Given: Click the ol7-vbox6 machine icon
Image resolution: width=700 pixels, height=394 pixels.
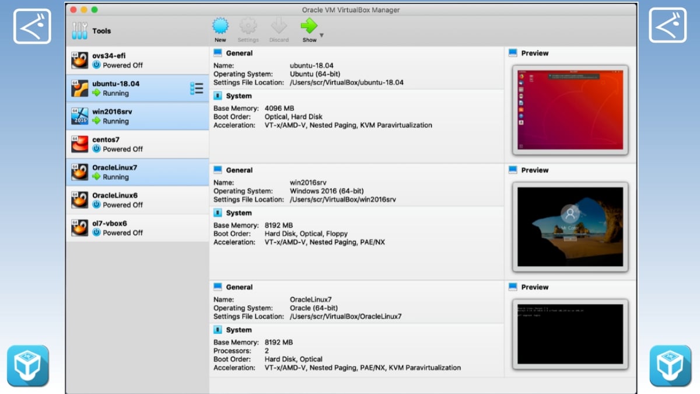Looking at the screenshot, I should point(80,228).
